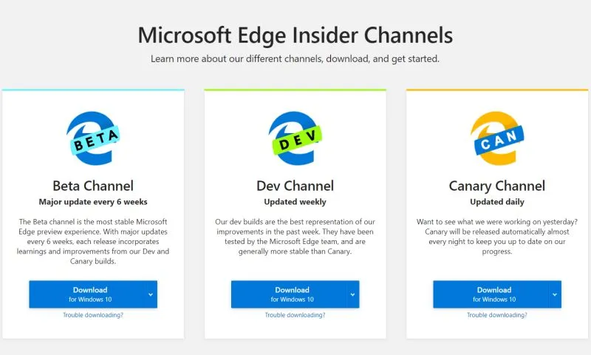The height and width of the screenshot is (355, 591).
Task: Open Trouble downloading link under Dev
Action: (295, 315)
